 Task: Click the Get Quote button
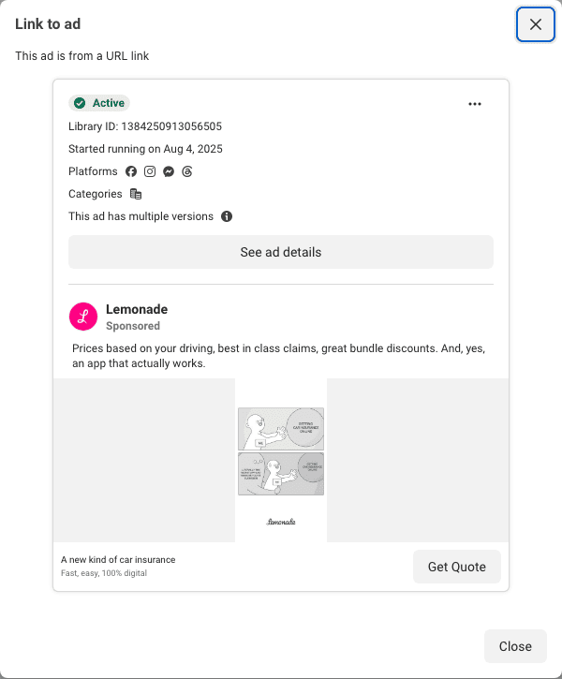coord(457,567)
